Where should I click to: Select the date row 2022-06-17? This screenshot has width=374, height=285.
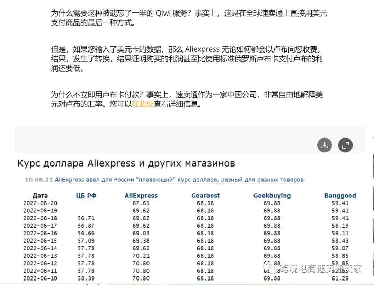[x=40, y=226]
